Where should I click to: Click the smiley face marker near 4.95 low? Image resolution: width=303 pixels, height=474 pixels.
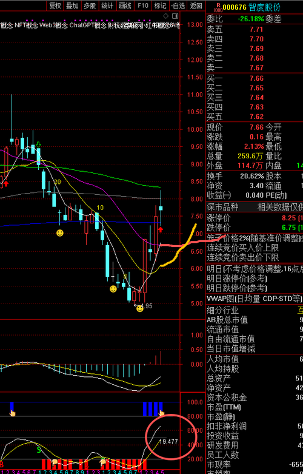tap(139, 309)
